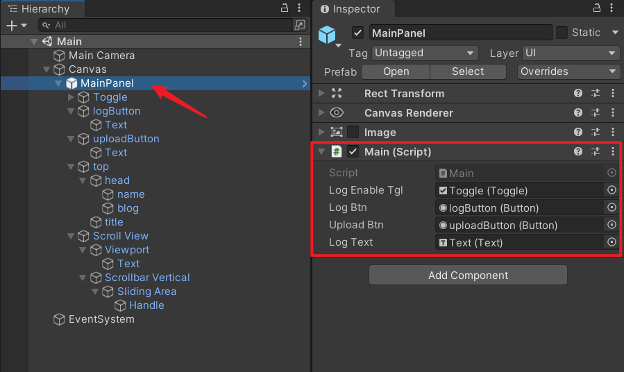Collapse the uploadButton tree node
The height and width of the screenshot is (372, 624).
[x=71, y=139]
